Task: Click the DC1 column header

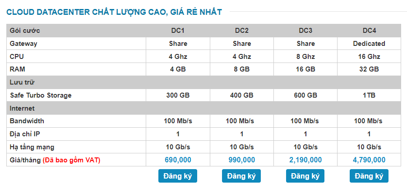Action: click(x=178, y=31)
